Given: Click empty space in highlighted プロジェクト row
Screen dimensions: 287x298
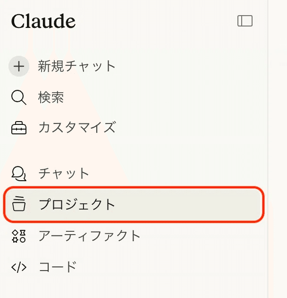Looking at the screenshot, I should click(189, 204).
